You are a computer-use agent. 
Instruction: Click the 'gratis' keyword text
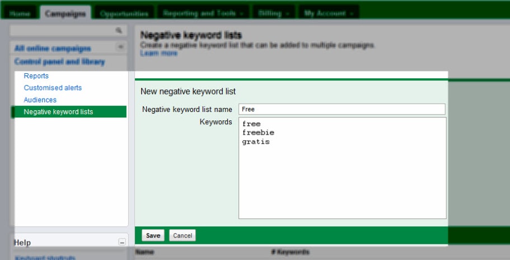tap(256, 141)
